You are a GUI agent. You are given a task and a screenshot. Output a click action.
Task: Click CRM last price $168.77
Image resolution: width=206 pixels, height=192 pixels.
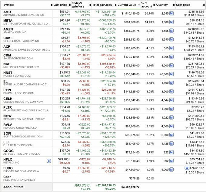tap(65, 55)
